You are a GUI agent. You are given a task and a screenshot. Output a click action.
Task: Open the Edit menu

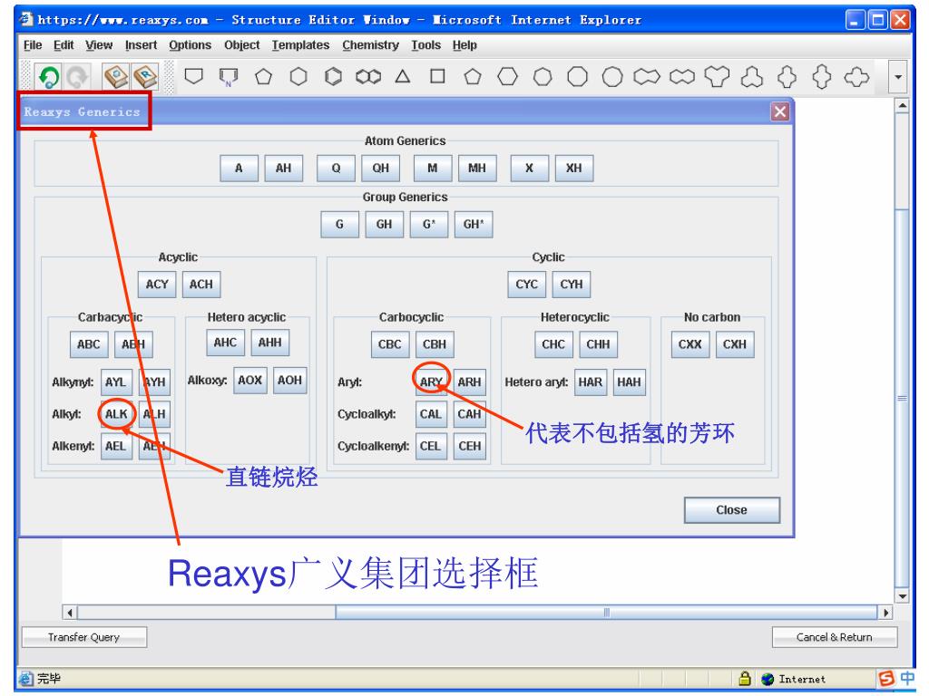pyautogui.click(x=64, y=45)
